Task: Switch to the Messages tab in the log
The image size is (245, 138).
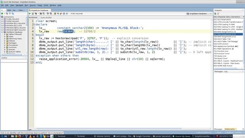Action: coord(218,129)
